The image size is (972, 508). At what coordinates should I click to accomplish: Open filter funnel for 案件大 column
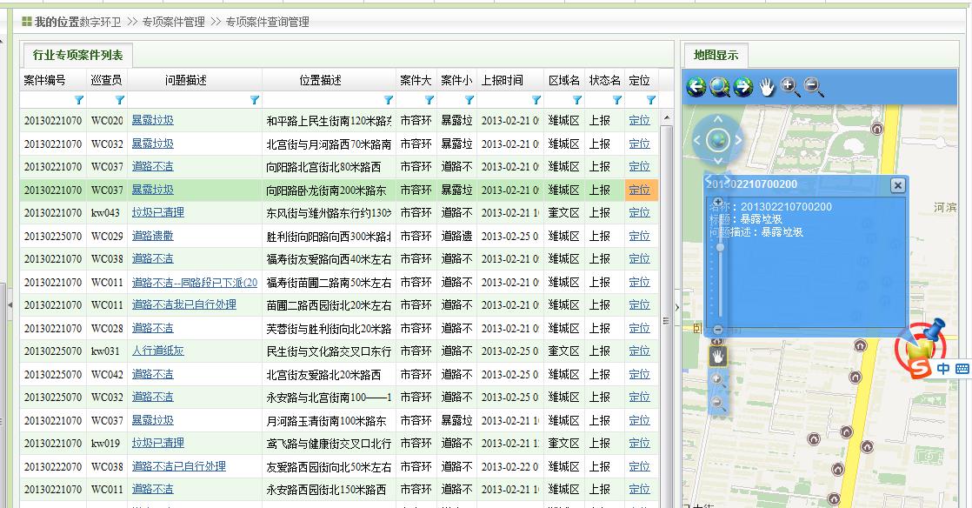[x=429, y=100]
